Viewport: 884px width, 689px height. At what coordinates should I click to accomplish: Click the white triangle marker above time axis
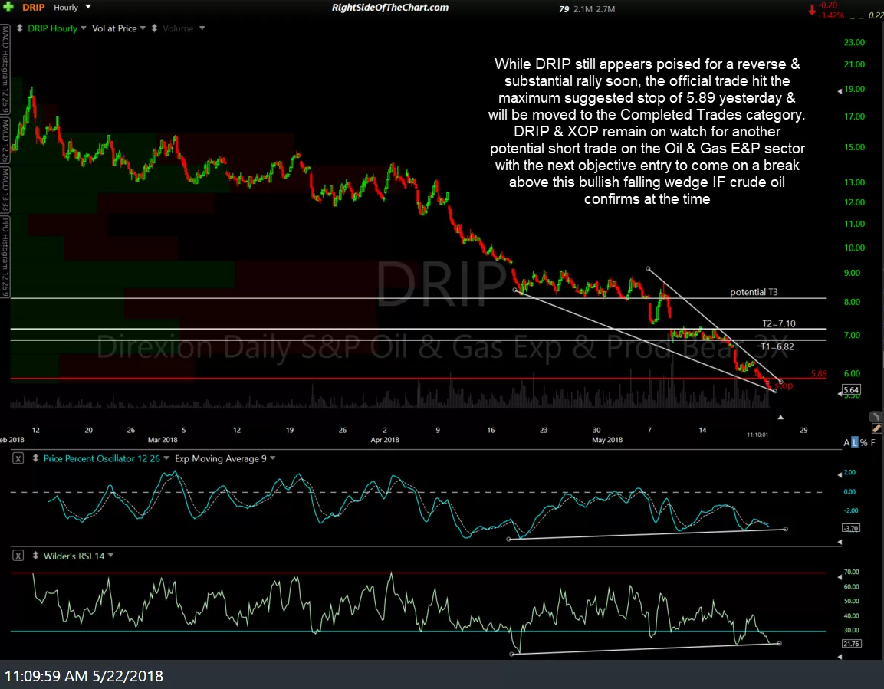780,418
